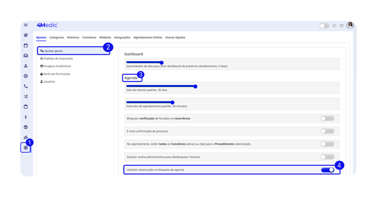
Task: Disable 'Habilitar observação no bloqueio da agenda'
Action: [327, 170]
